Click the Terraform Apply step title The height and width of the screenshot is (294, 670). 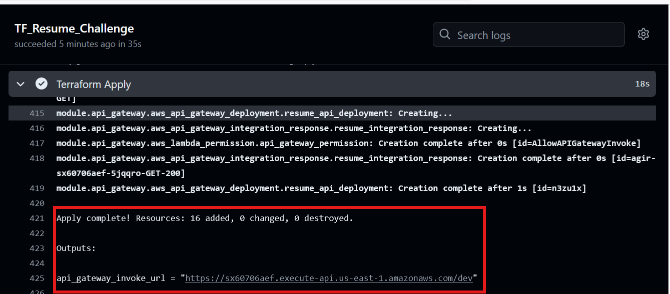pos(94,84)
